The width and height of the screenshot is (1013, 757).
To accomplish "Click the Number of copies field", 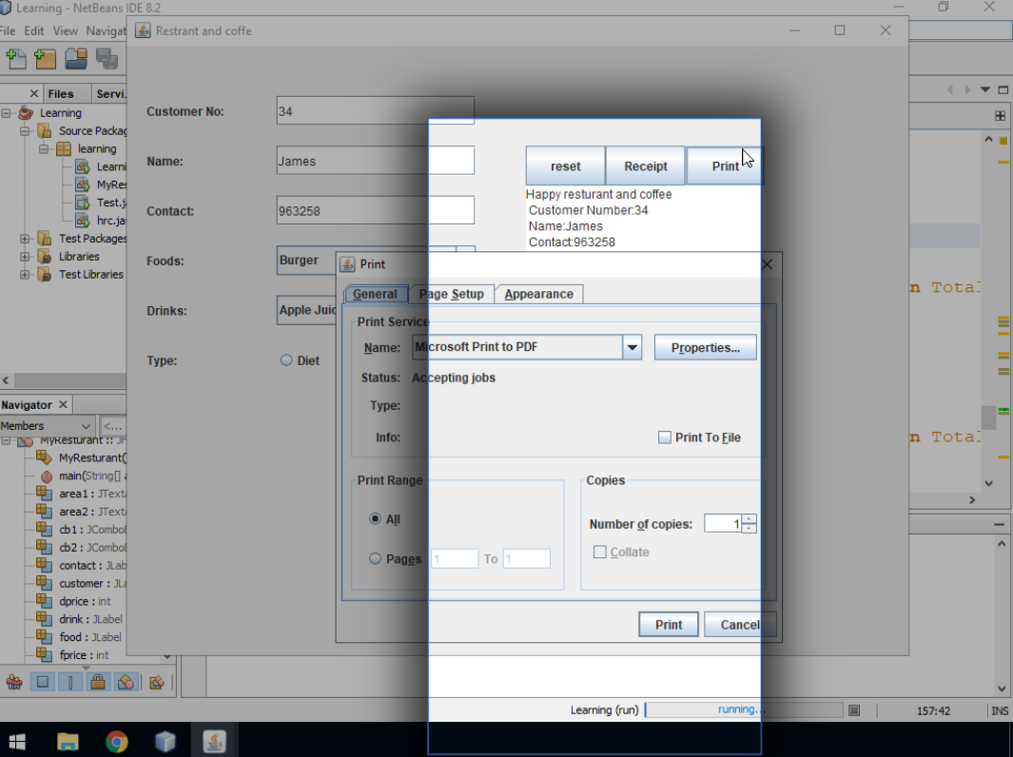I will 723,524.
